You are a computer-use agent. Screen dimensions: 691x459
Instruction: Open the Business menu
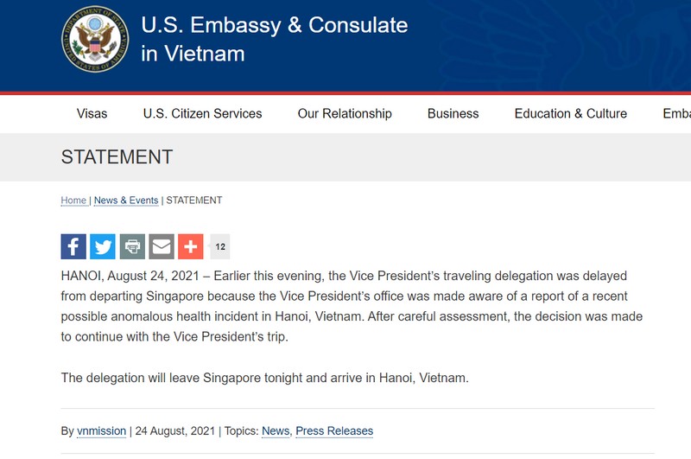click(453, 114)
